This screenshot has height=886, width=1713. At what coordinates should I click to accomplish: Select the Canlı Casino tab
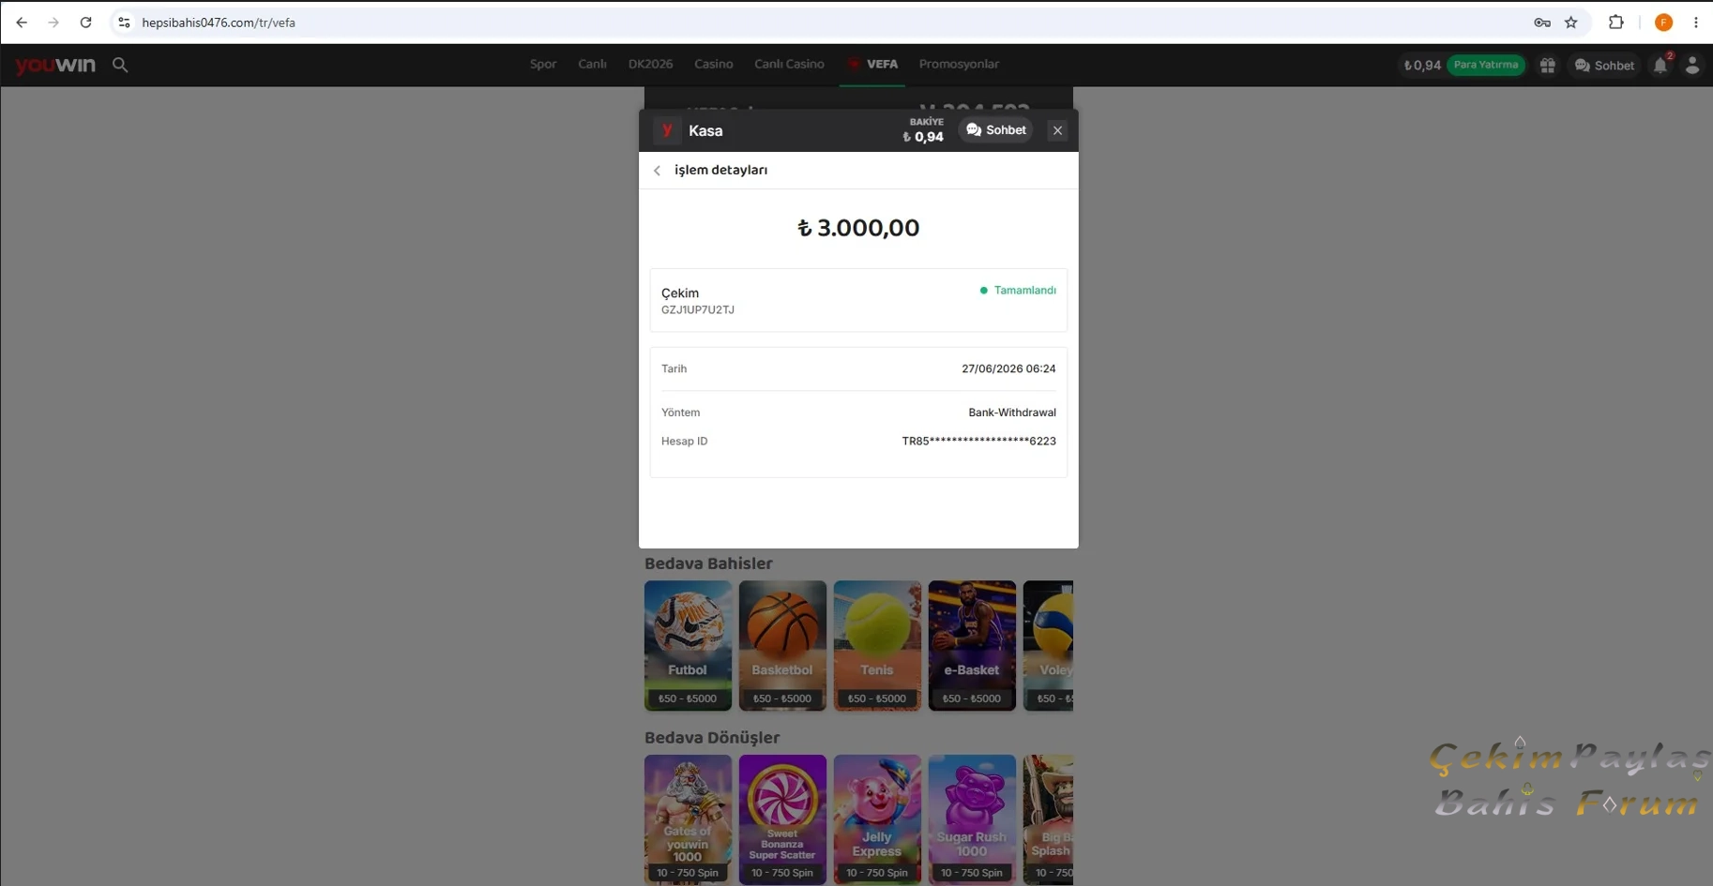coord(789,64)
